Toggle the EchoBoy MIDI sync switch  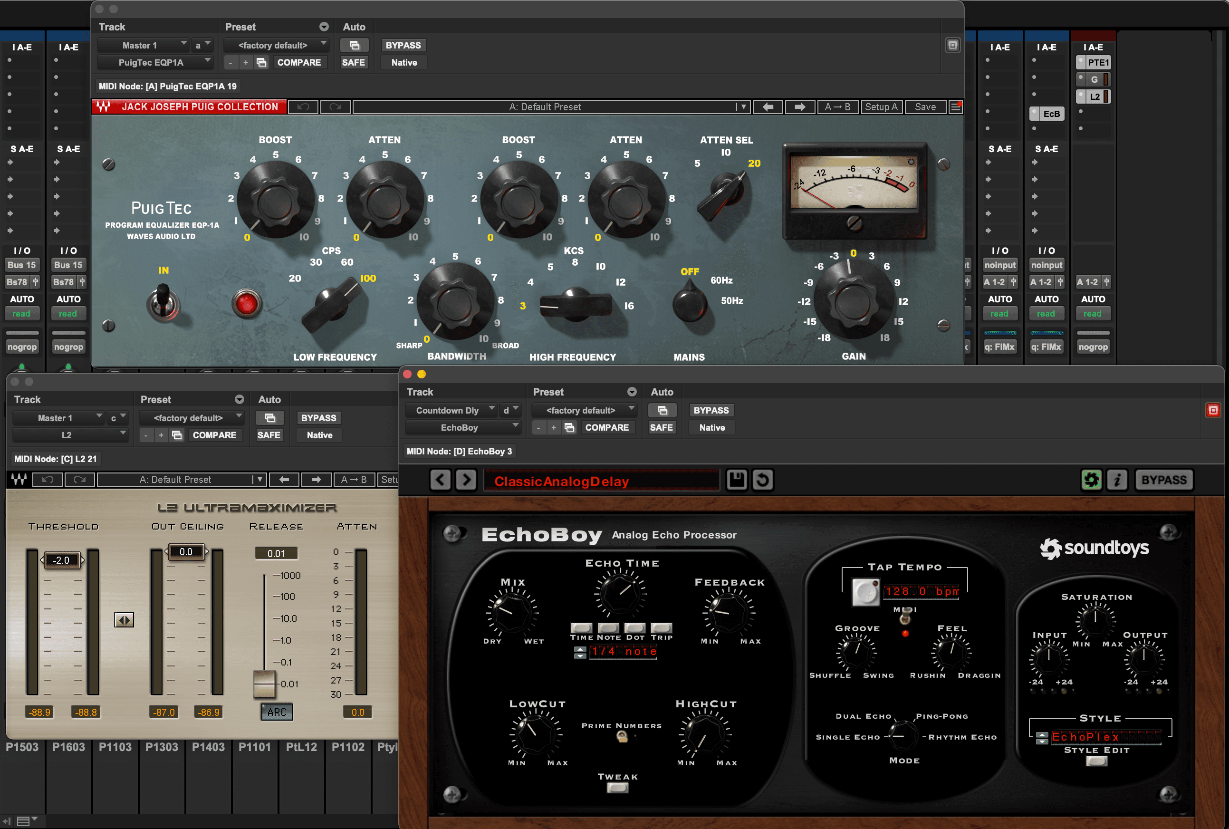pyautogui.click(x=905, y=617)
